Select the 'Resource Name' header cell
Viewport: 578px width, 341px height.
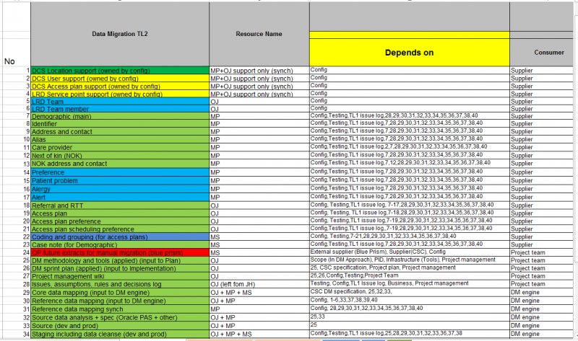click(259, 33)
